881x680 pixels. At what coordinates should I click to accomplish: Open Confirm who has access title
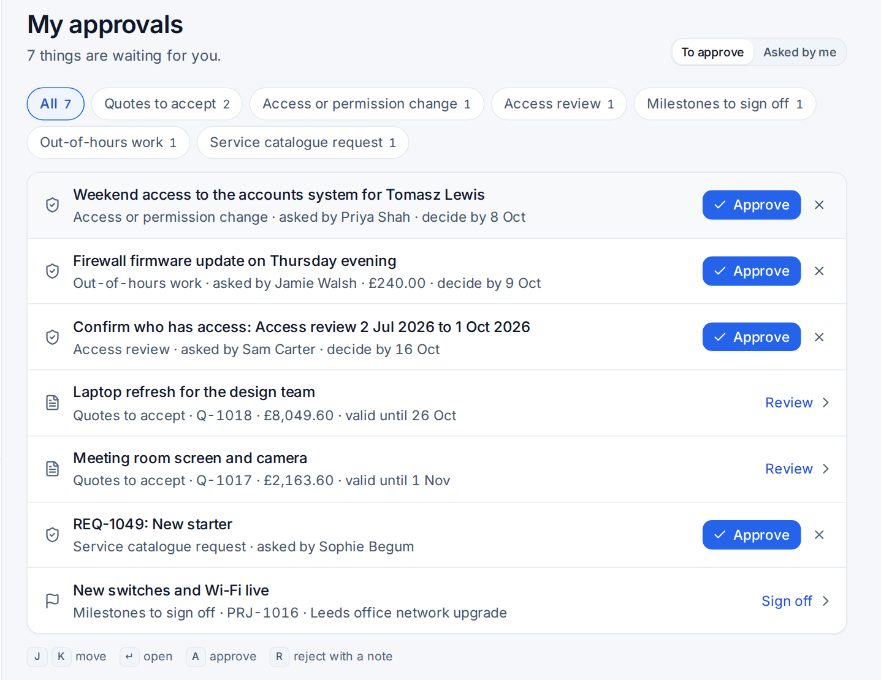click(302, 327)
